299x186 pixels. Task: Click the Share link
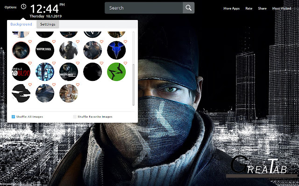tap(262, 8)
